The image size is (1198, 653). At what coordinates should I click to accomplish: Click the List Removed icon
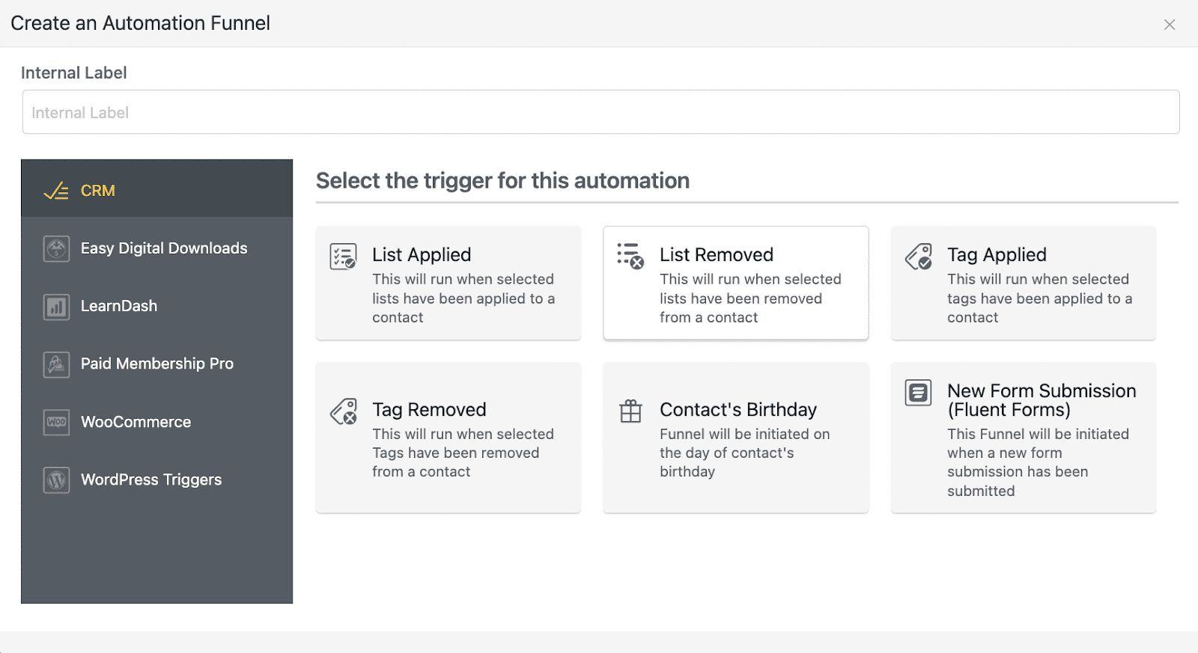pyautogui.click(x=630, y=256)
